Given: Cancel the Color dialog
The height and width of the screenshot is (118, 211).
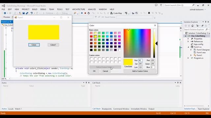Looking at the screenshot, I should (105, 71).
